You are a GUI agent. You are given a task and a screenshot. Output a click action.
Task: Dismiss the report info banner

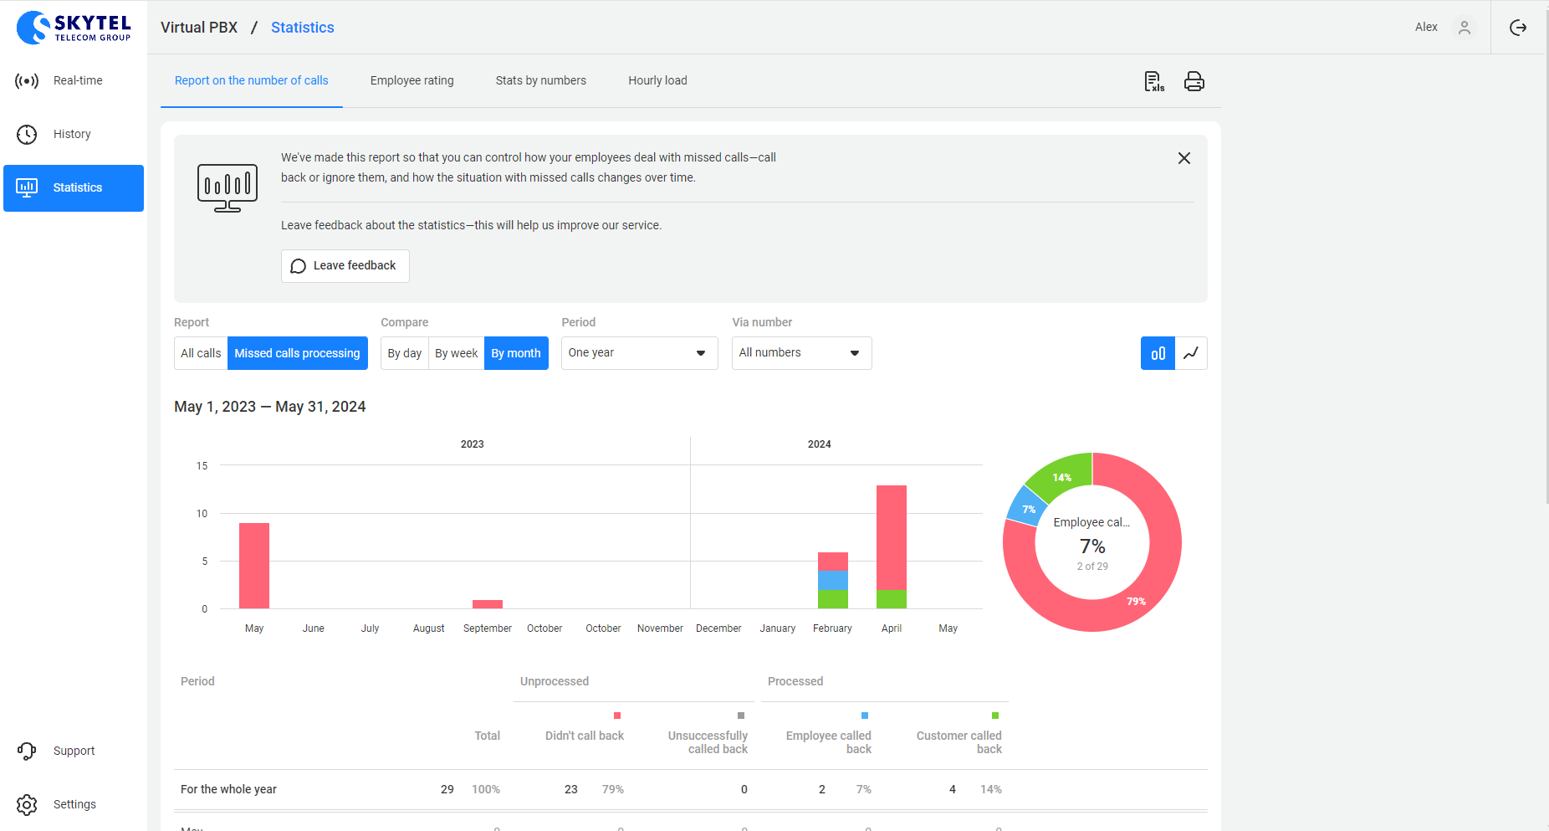click(x=1183, y=158)
